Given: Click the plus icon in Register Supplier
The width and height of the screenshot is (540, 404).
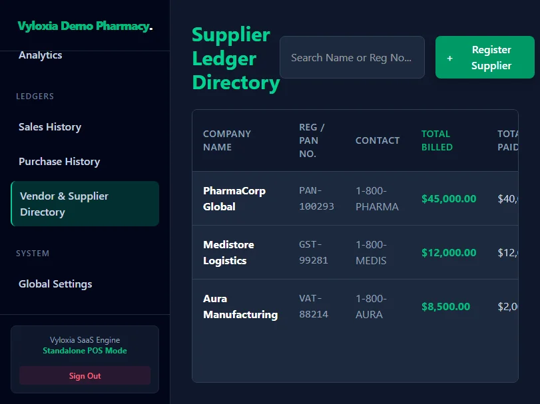Looking at the screenshot, I should click(449, 58).
